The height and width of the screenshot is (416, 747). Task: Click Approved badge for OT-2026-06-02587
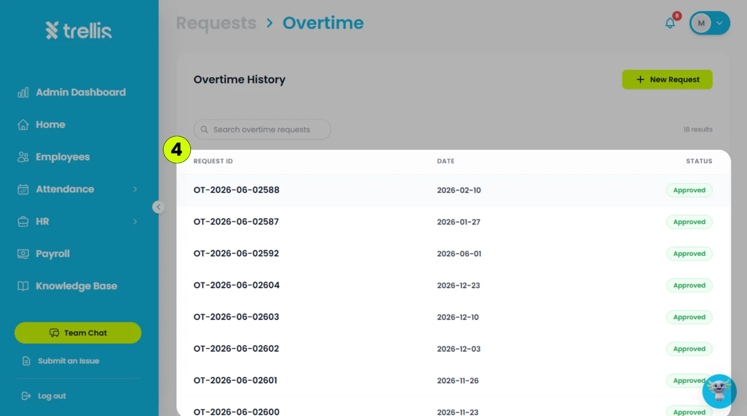point(689,222)
